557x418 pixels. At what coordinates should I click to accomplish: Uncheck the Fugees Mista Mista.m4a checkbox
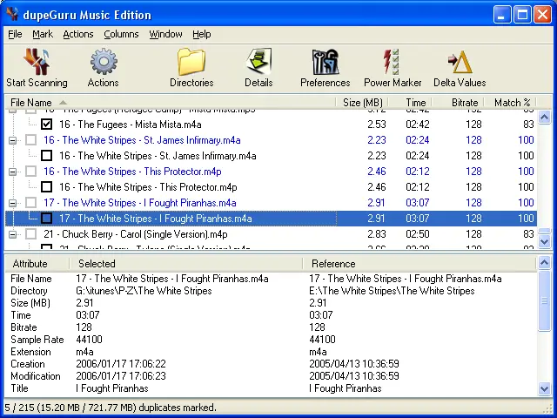47,125
